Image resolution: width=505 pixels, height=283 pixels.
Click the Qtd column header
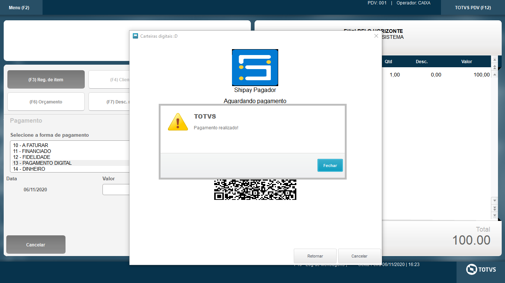click(x=388, y=62)
